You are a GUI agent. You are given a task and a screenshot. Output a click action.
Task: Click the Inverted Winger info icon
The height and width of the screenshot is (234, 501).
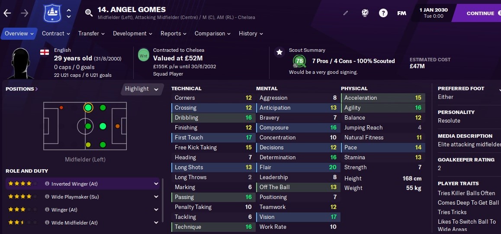(47, 183)
